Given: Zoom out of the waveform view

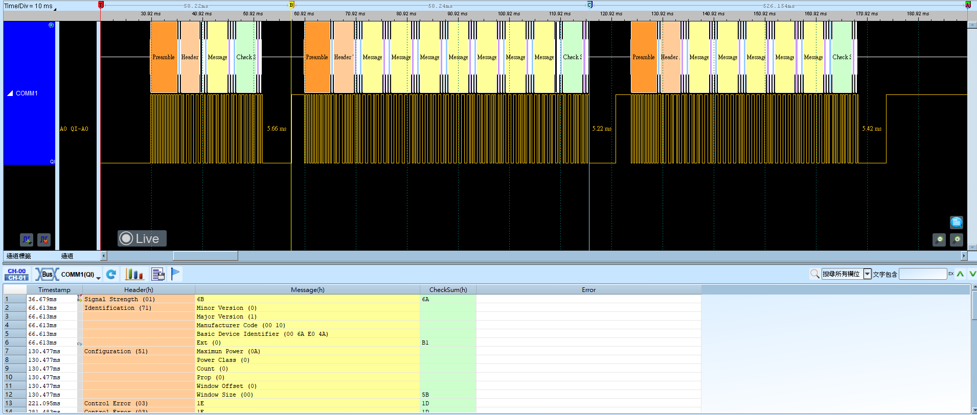Looking at the screenshot, I should (x=939, y=239).
